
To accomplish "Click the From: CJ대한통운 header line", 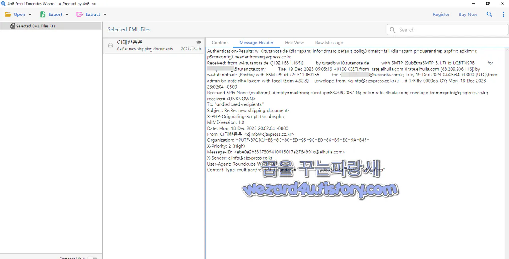I will (251, 134).
